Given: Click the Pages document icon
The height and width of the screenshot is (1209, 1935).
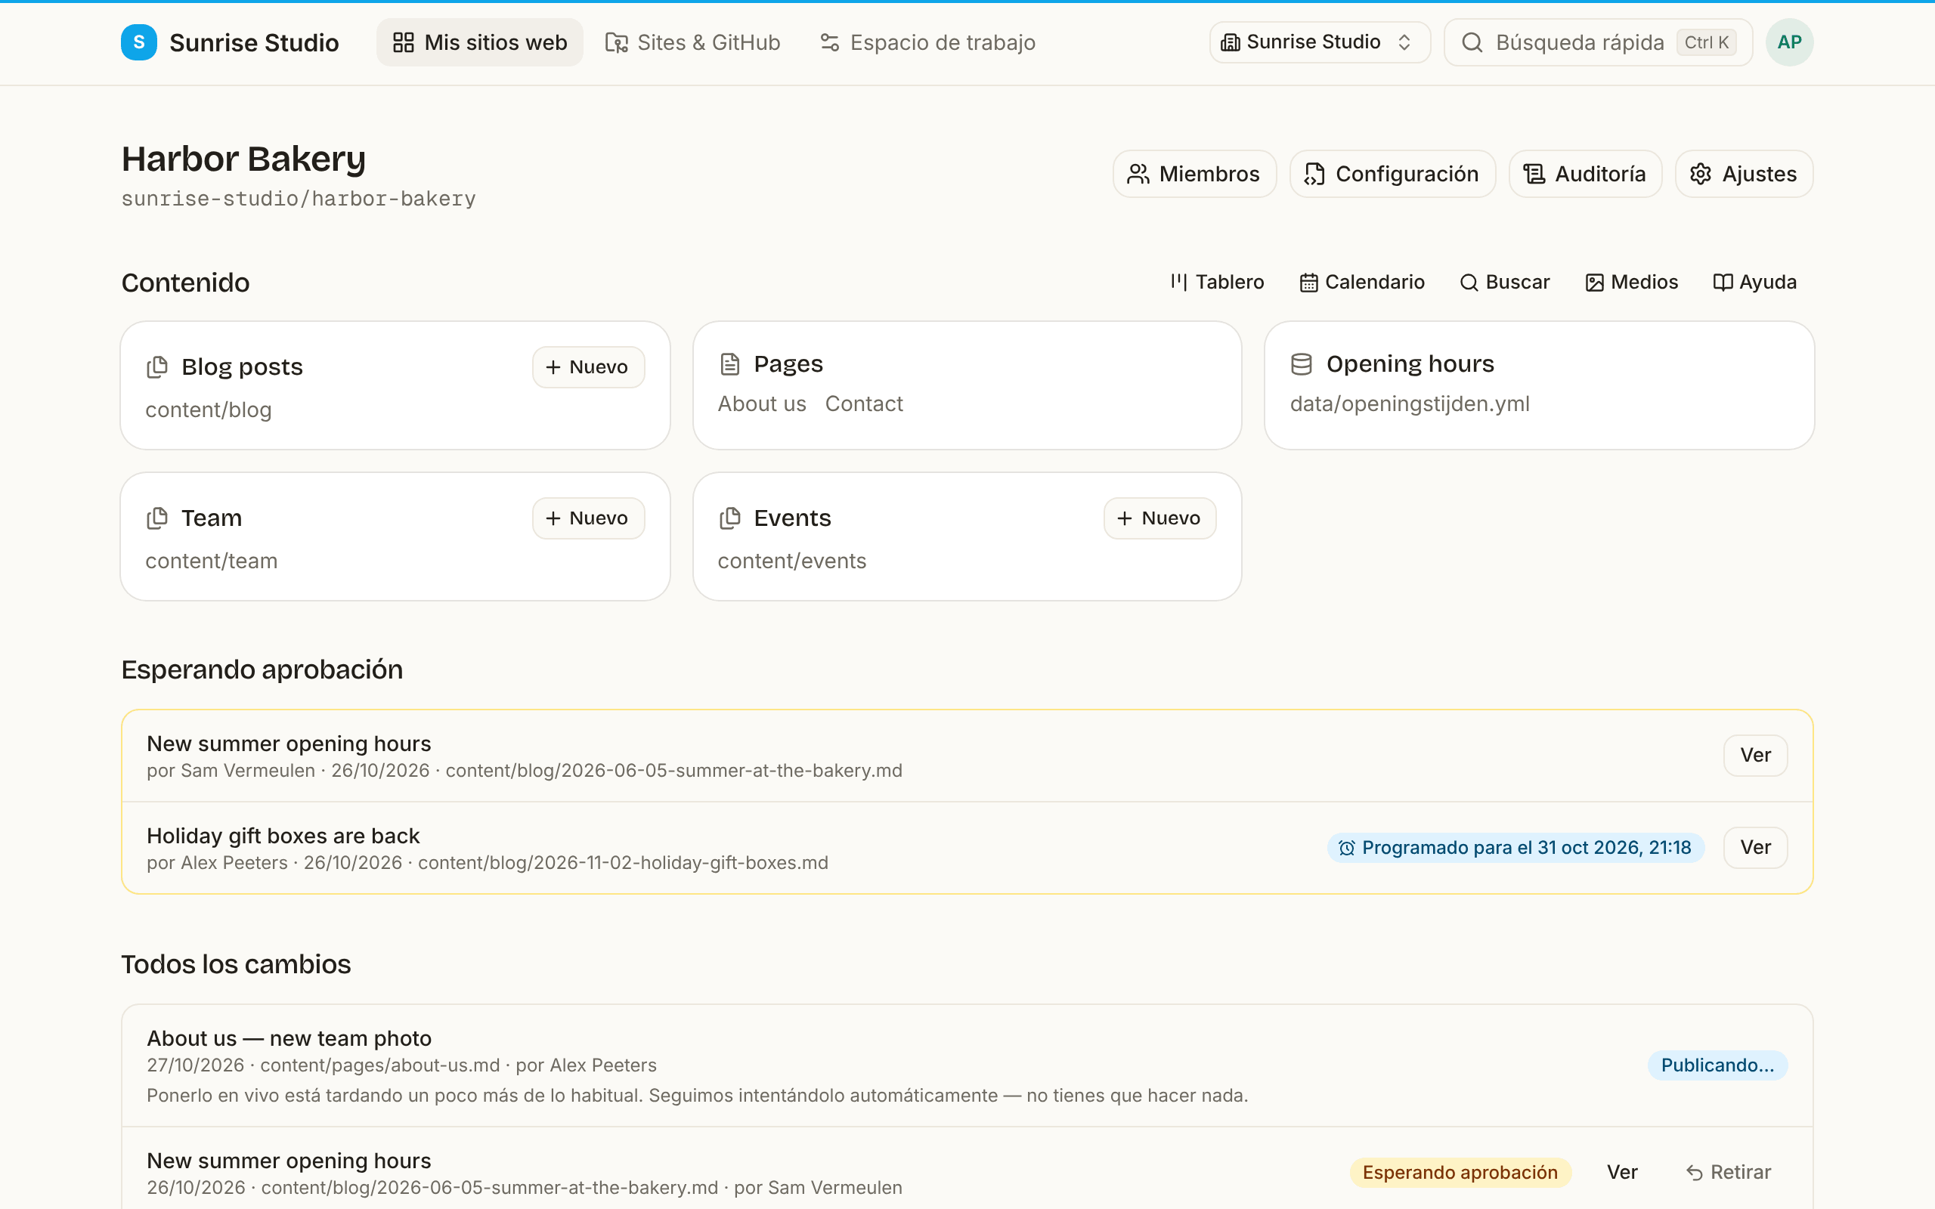Looking at the screenshot, I should coord(729,363).
